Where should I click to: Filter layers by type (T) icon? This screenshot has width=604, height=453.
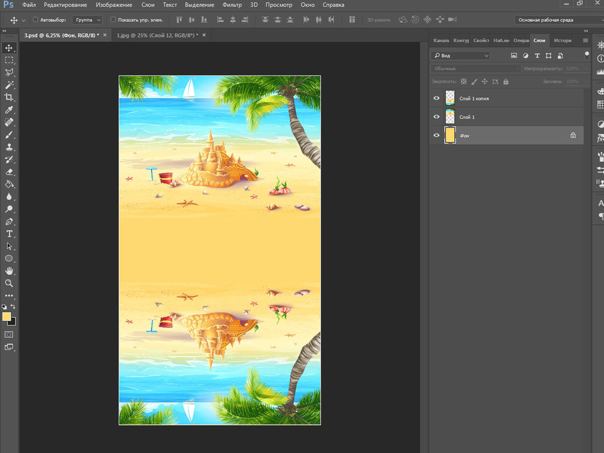click(x=537, y=56)
